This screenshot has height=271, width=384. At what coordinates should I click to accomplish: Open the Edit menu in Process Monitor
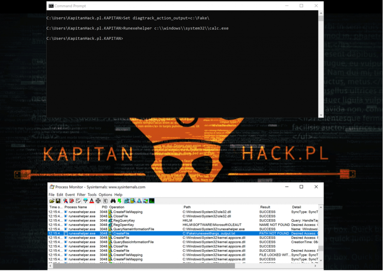click(60, 195)
